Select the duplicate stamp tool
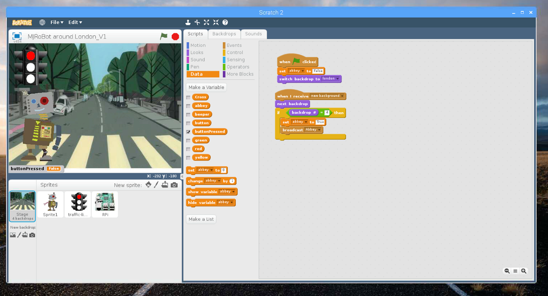 187,22
